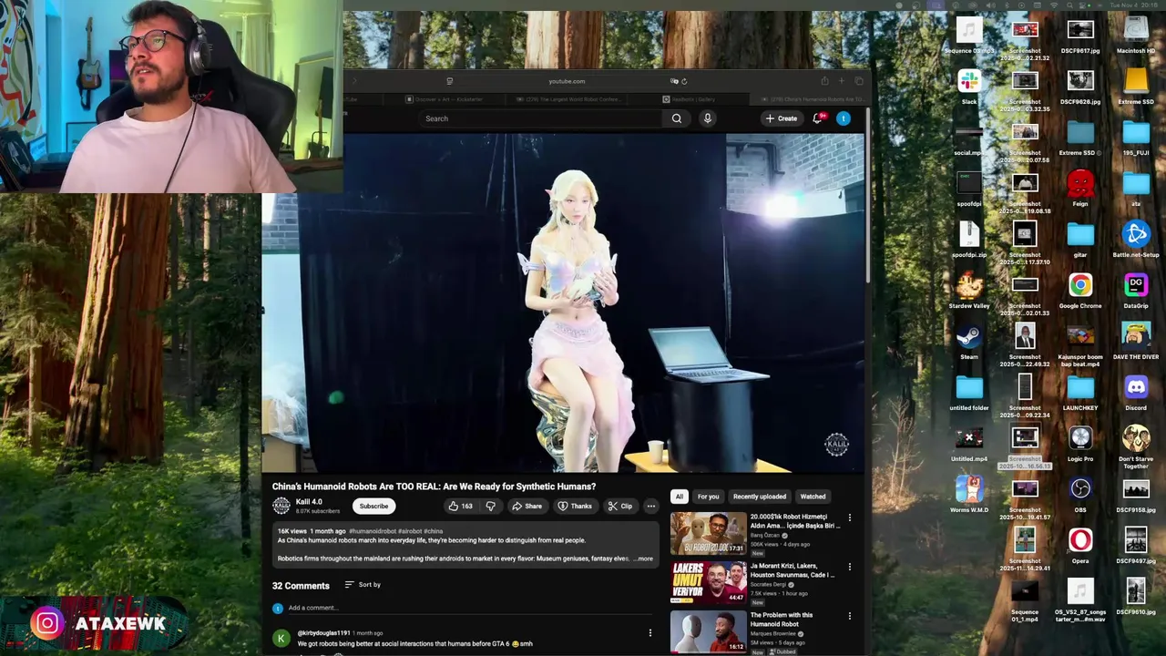Like the video with 163 likes
Screen dimensions: 1166x656
tap(460, 506)
